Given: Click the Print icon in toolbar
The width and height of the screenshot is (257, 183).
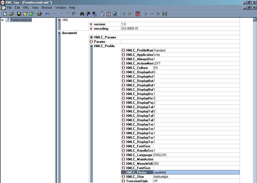Looking at the screenshot, I should (x=39, y=14).
